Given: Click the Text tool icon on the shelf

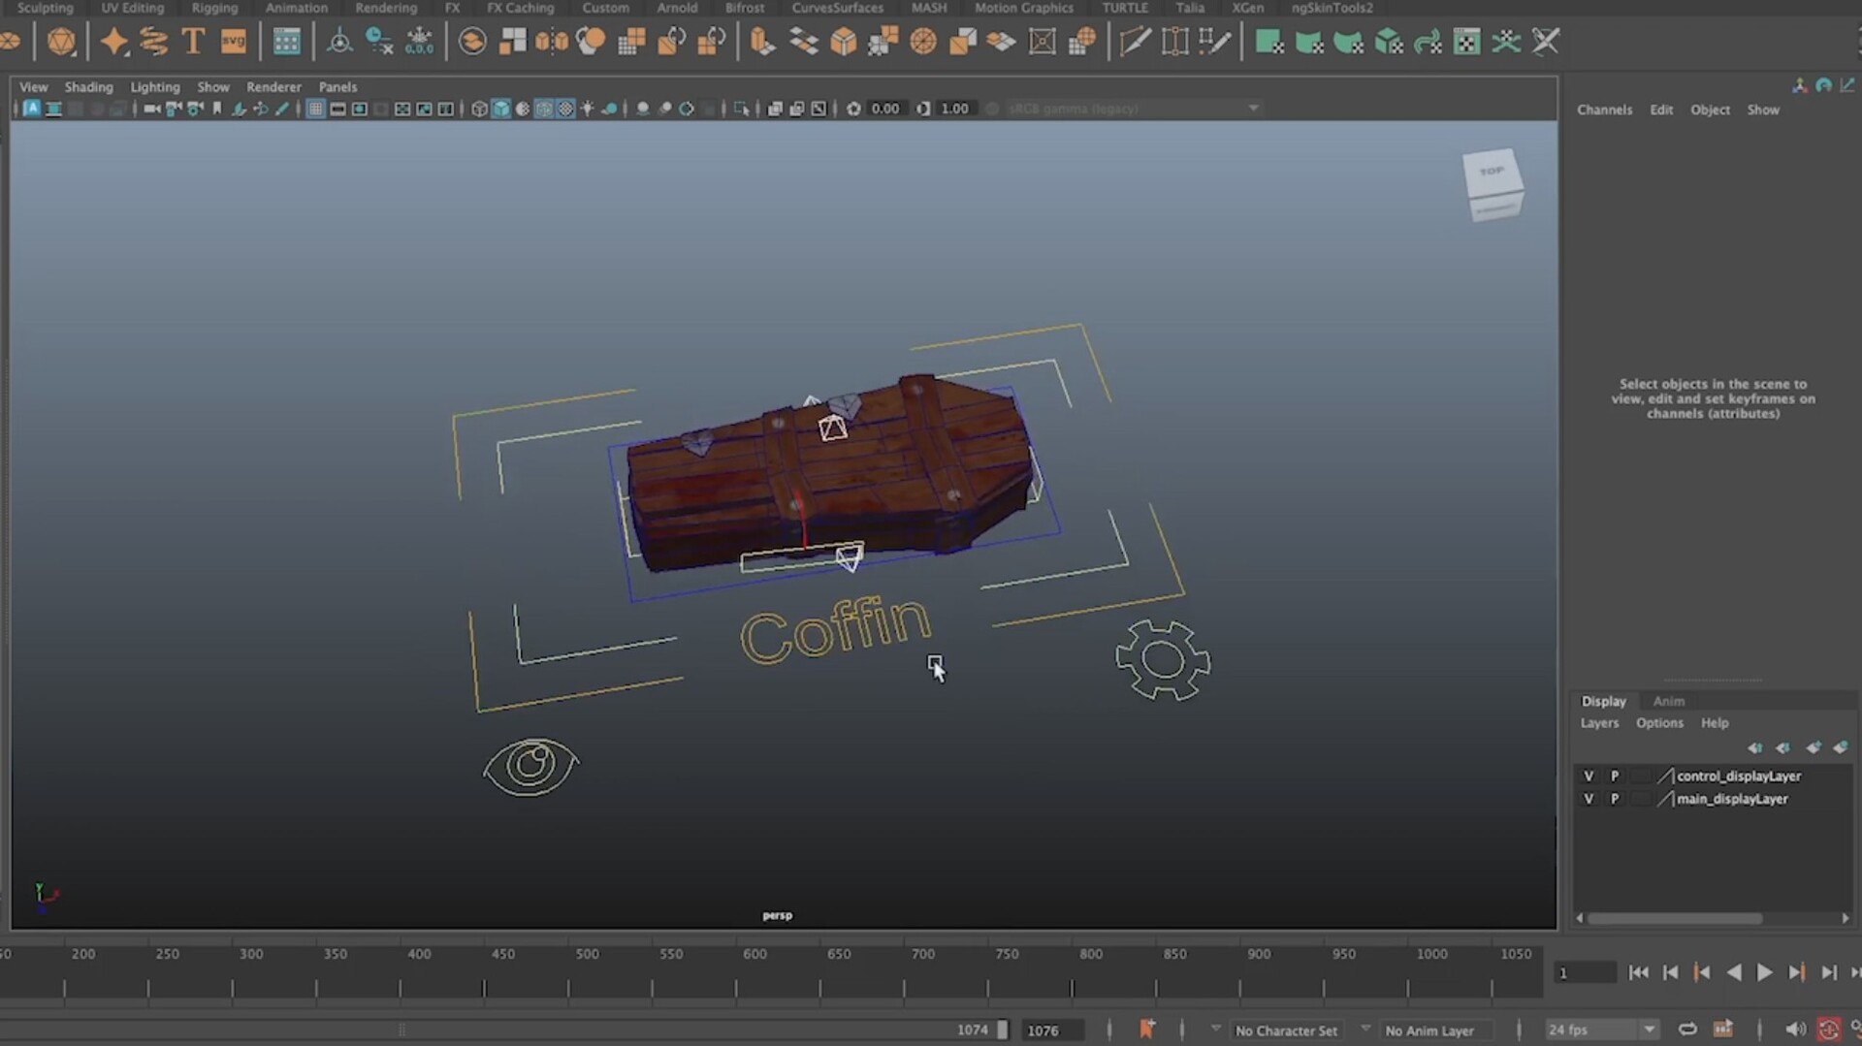Looking at the screenshot, I should (191, 40).
